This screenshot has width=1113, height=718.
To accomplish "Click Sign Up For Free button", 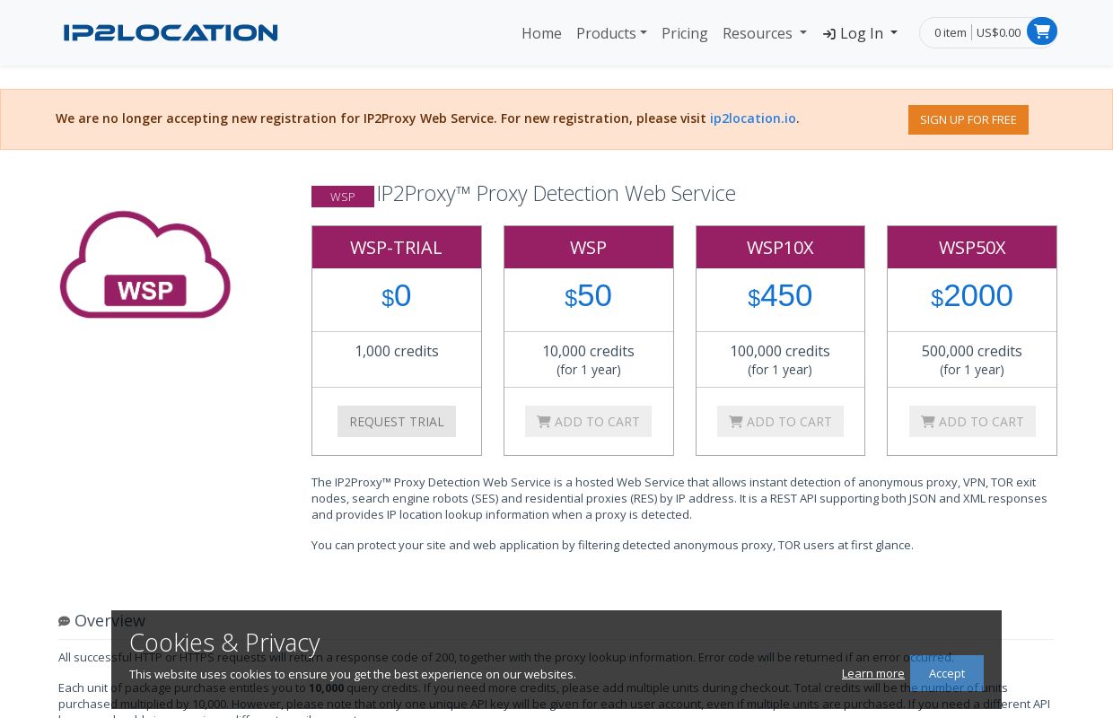I will pyautogui.click(x=968, y=119).
